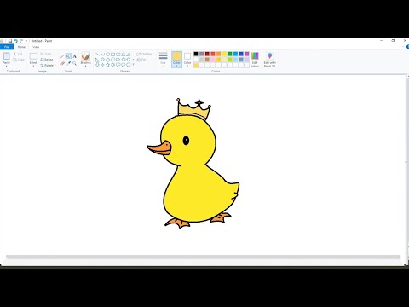Click the duck's black eye on canvas
This screenshot has height=307, width=409.
click(186, 141)
